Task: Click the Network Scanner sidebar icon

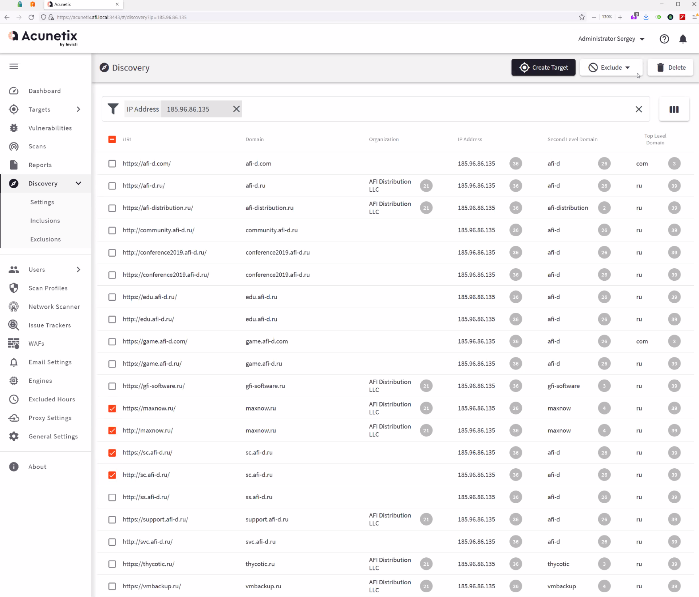Action: (x=14, y=306)
